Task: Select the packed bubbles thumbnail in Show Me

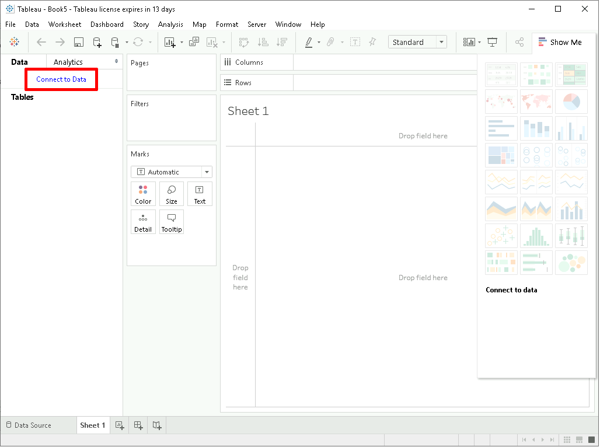Action: coord(571,263)
